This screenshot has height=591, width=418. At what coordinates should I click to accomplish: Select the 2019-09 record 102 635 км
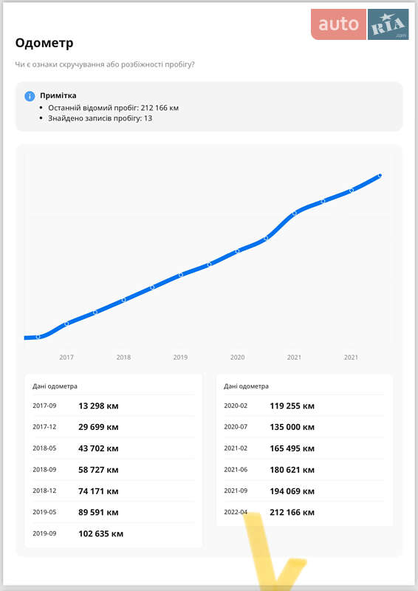click(x=114, y=533)
